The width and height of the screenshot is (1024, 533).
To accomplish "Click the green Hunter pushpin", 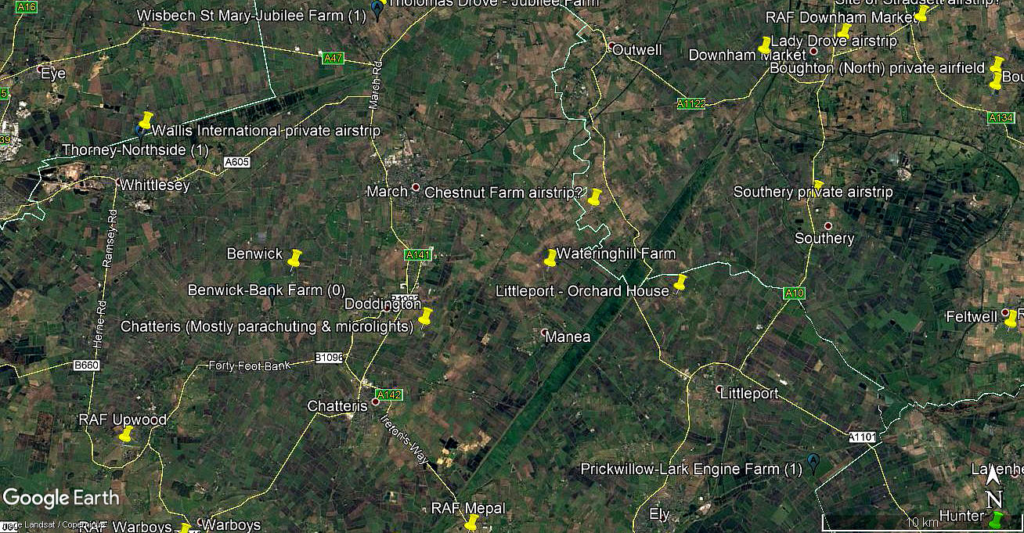I will tap(996, 520).
